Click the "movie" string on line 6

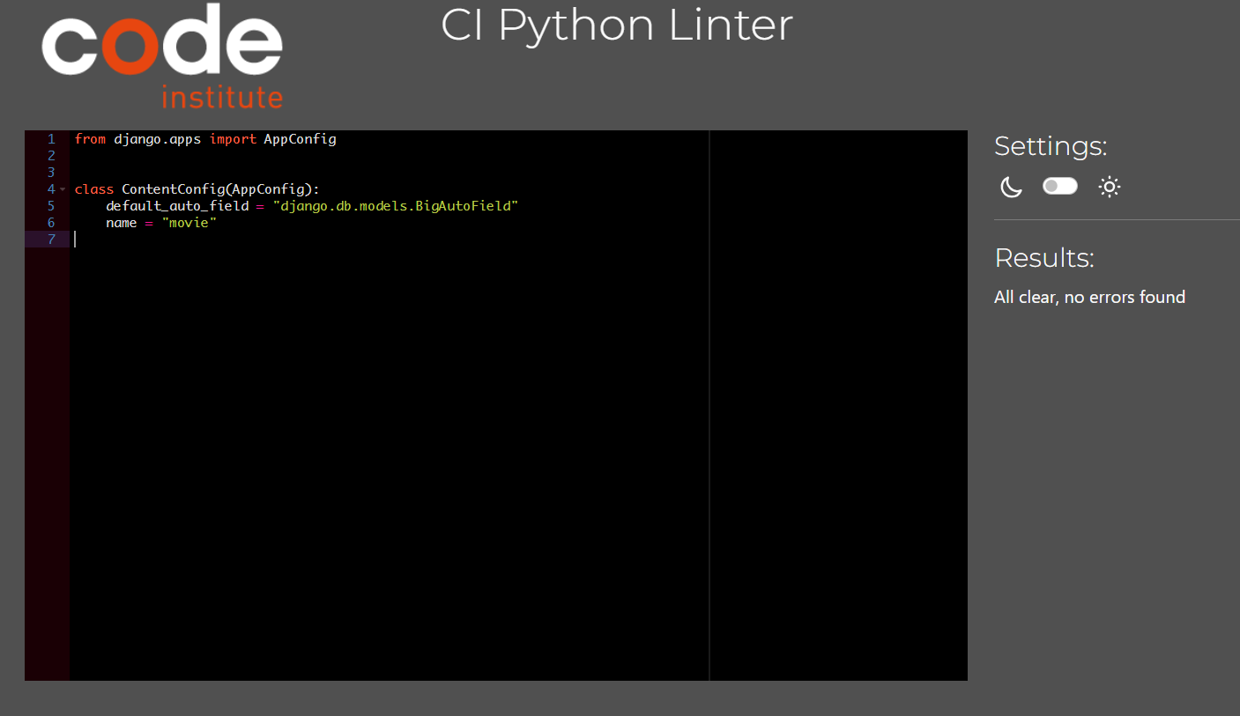(x=189, y=223)
